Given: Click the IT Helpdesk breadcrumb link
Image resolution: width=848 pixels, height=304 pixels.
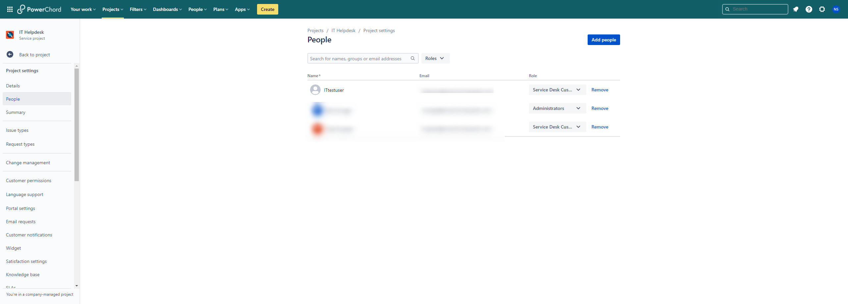Looking at the screenshot, I should (x=344, y=30).
